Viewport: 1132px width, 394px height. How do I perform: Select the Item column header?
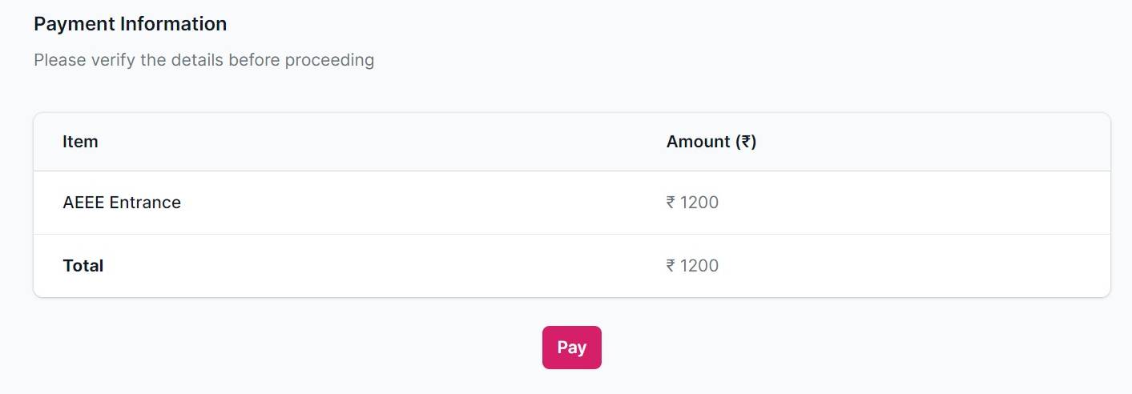coord(80,142)
